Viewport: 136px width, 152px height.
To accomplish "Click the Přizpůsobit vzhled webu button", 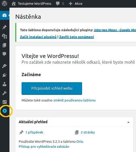I will coord(52,88).
